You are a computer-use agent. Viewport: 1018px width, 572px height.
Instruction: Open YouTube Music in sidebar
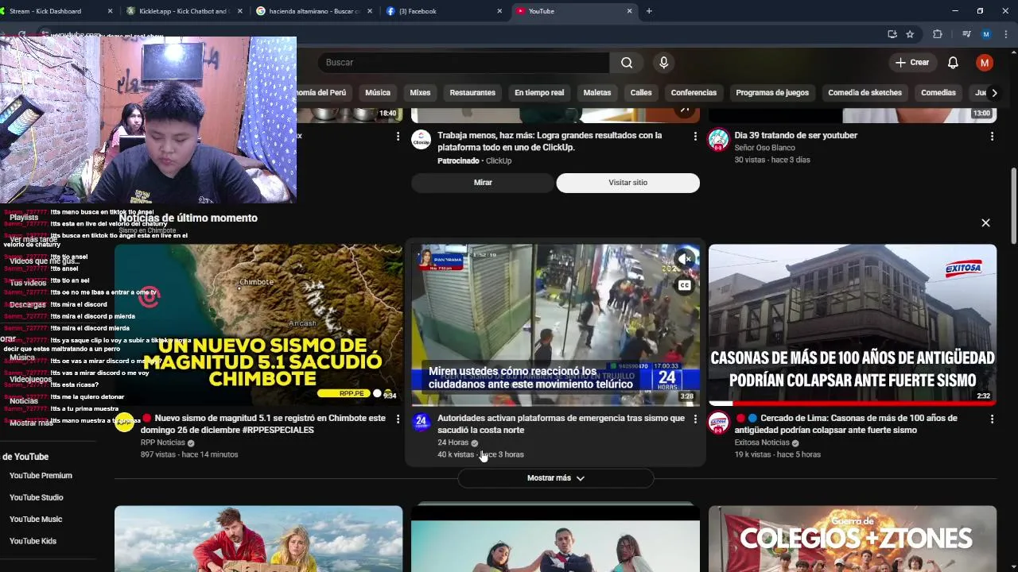(x=36, y=520)
